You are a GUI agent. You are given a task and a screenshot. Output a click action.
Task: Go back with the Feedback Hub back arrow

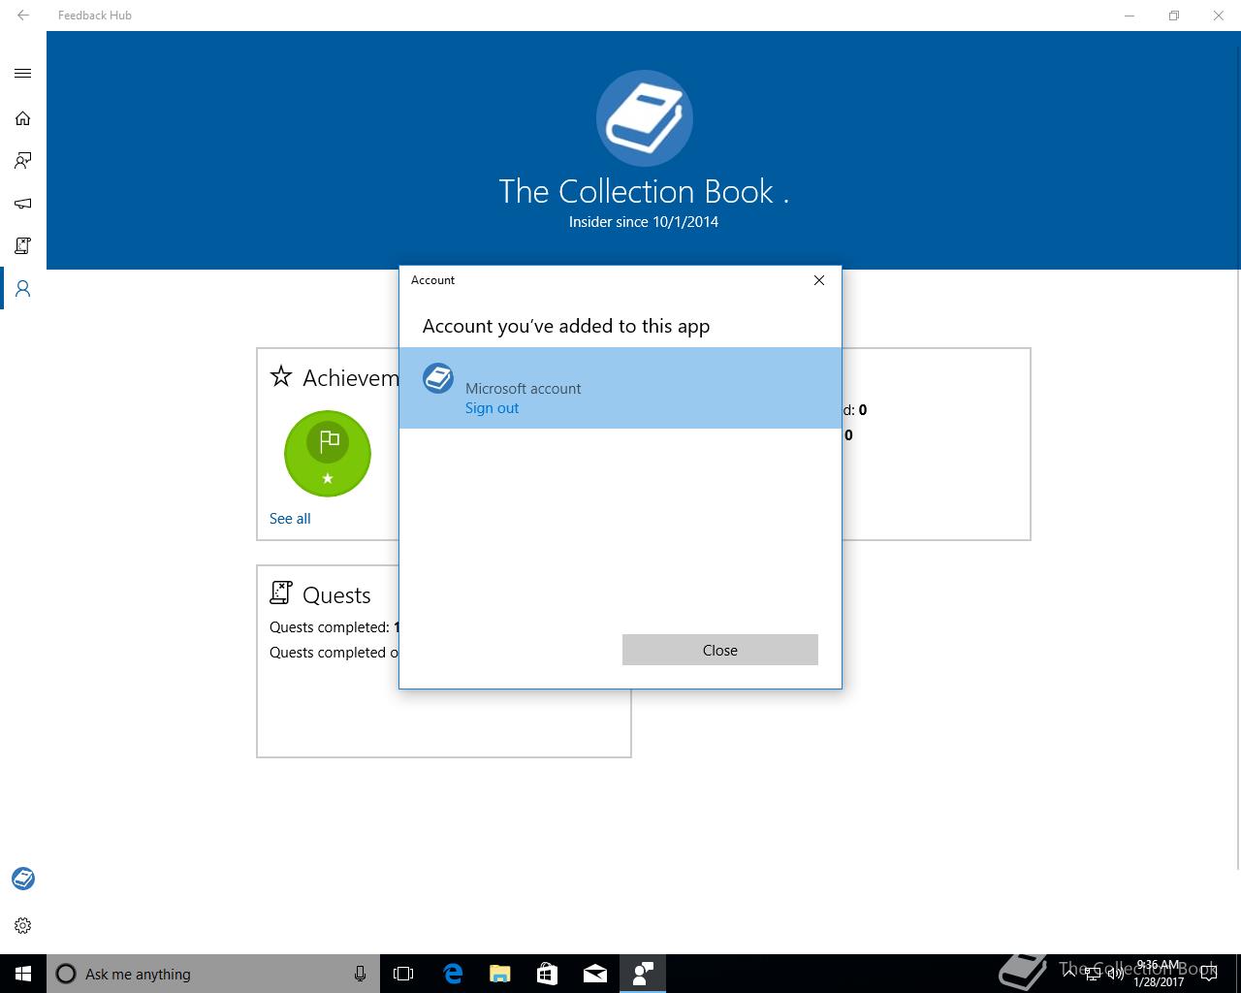tap(23, 16)
